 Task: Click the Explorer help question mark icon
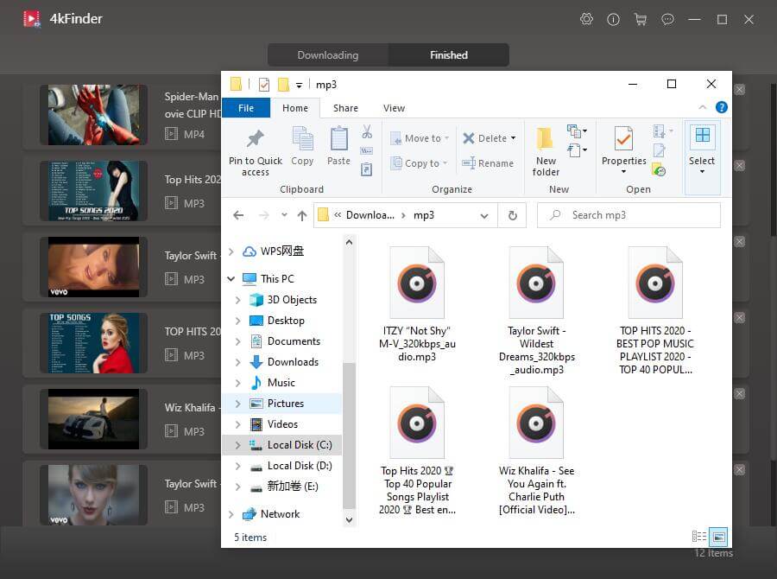coord(721,108)
